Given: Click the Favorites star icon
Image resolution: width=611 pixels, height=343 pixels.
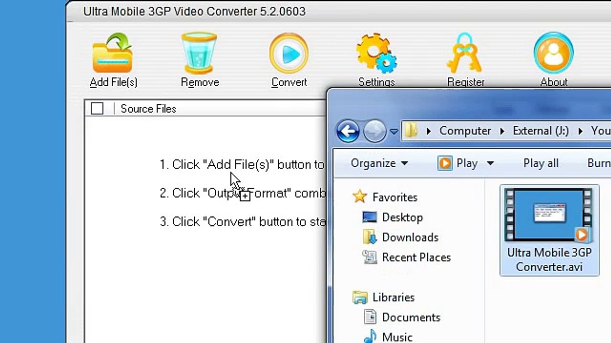Looking at the screenshot, I should 359,196.
